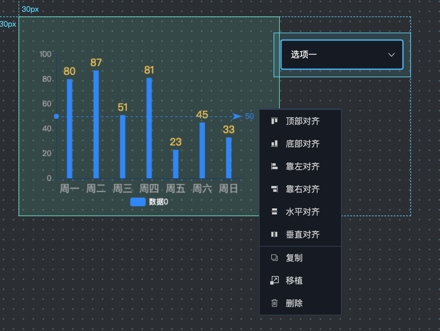
Task: Click the left-align icon in context menu
Action: (x=274, y=167)
